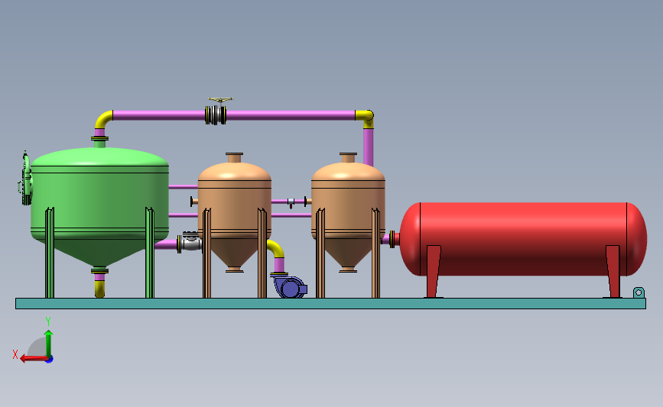Select yellow elbow above the blue pump
Screen dimensions: 663x407
(277, 249)
